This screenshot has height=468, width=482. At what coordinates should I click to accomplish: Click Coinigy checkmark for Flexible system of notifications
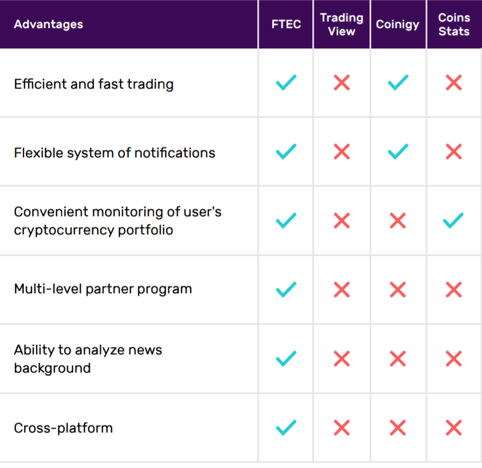pos(398,152)
